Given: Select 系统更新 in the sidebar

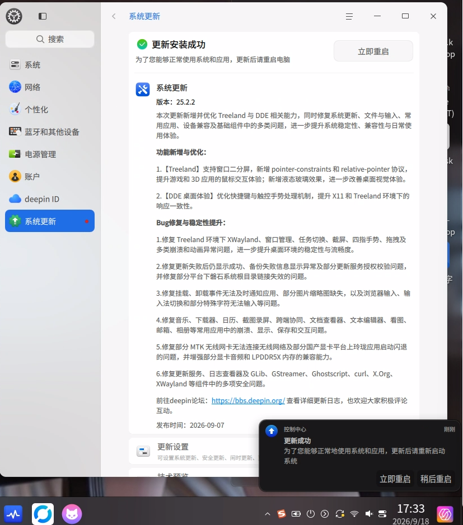Looking at the screenshot, I should [x=50, y=221].
